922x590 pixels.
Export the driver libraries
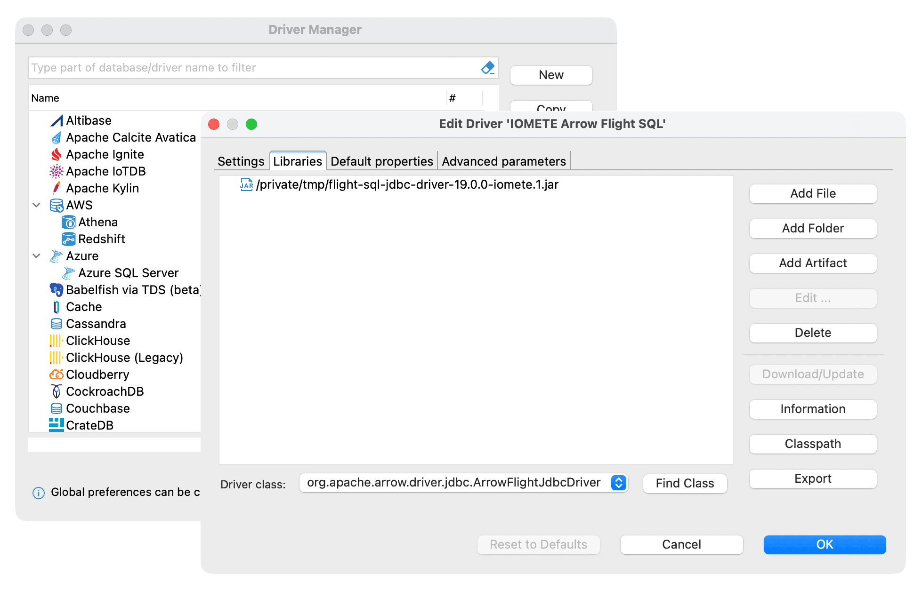[813, 479]
